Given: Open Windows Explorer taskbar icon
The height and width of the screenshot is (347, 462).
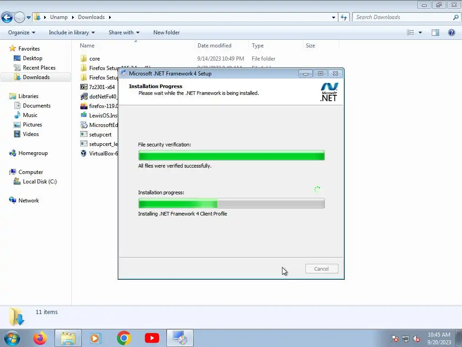Looking at the screenshot, I should point(68,338).
